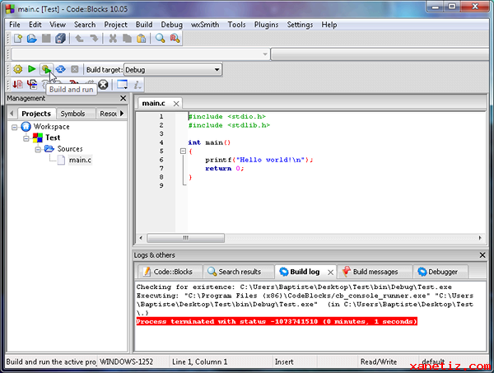
Task: Select main.c in the project tree
Action: point(80,160)
